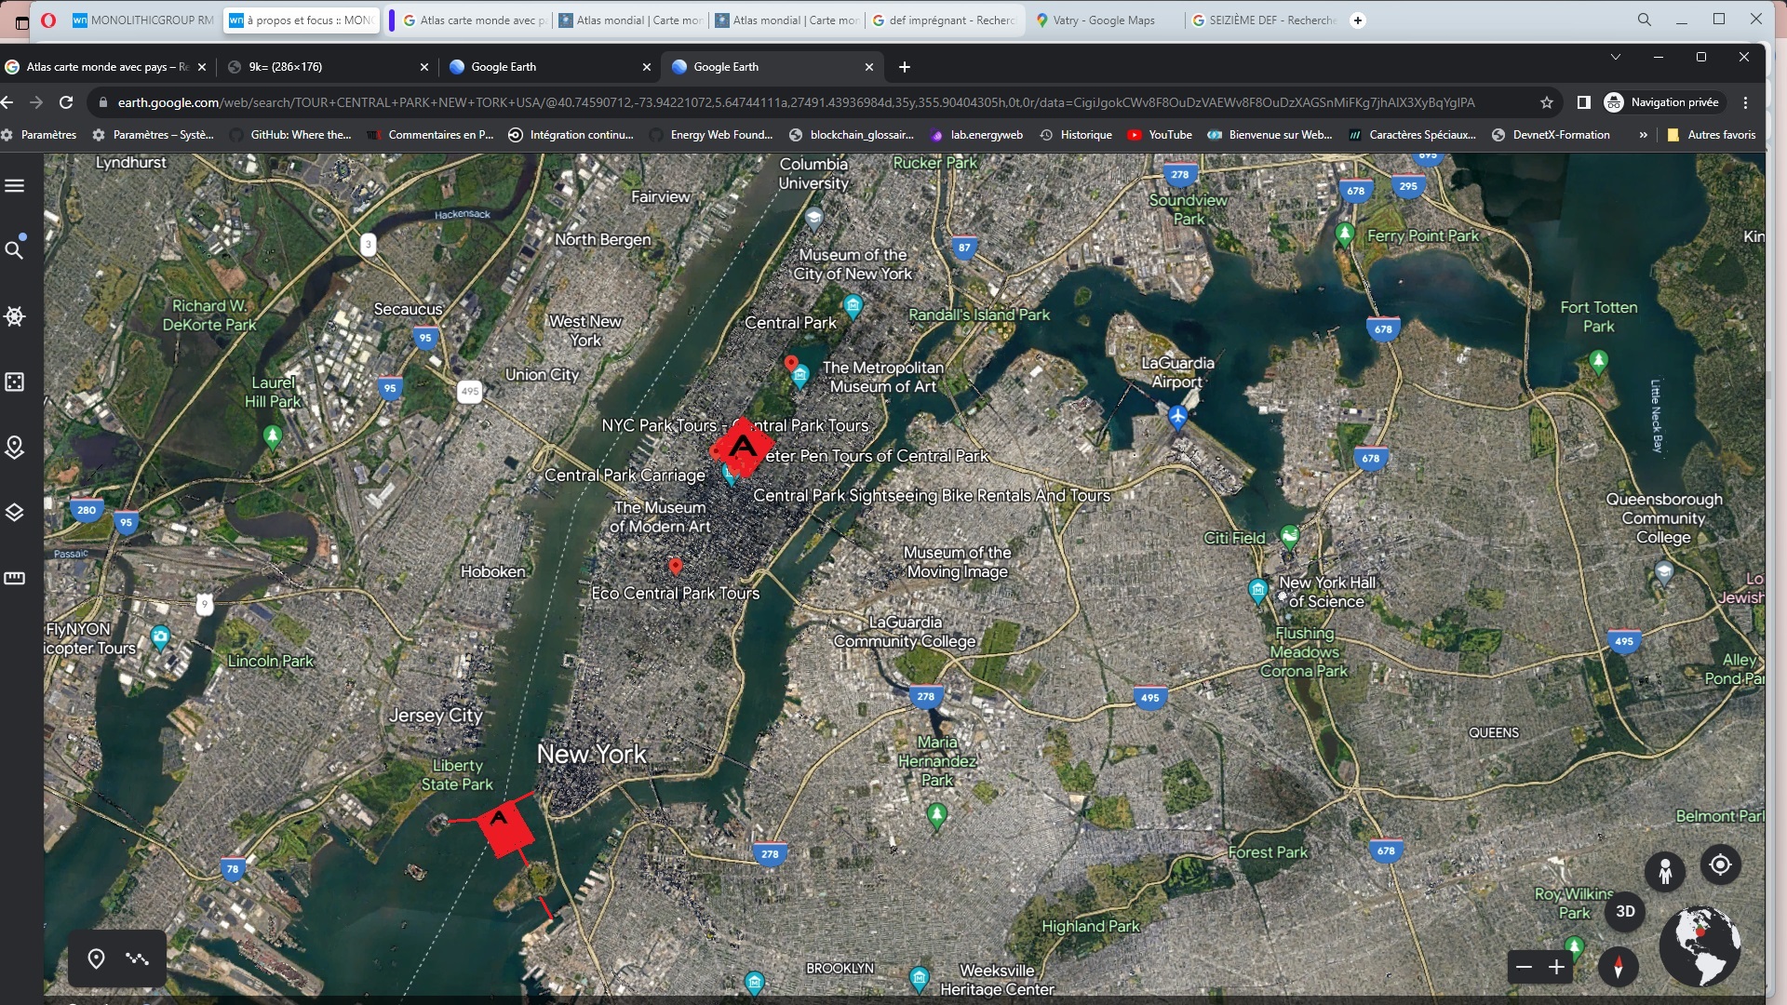Open the Navigation privée profile button

point(1662,102)
